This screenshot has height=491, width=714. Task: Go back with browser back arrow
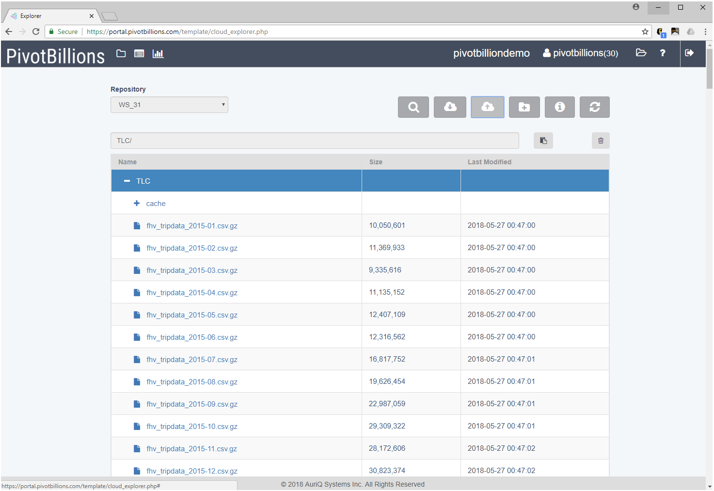point(9,32)
